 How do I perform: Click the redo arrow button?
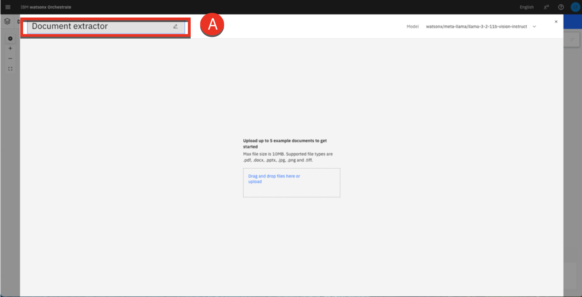pyautogui.click(x=571, y=40)
